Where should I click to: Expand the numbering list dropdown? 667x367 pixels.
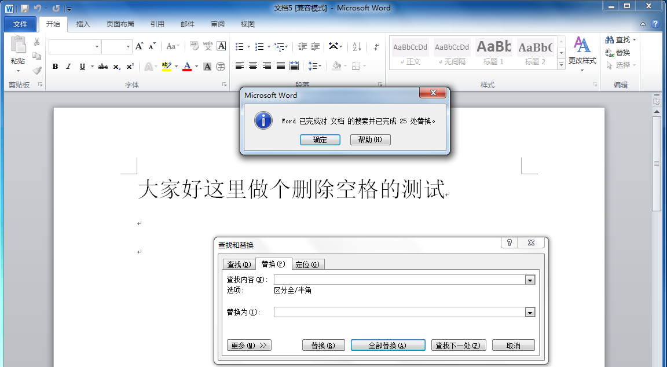pyautogui.click(x=269, y=46)
